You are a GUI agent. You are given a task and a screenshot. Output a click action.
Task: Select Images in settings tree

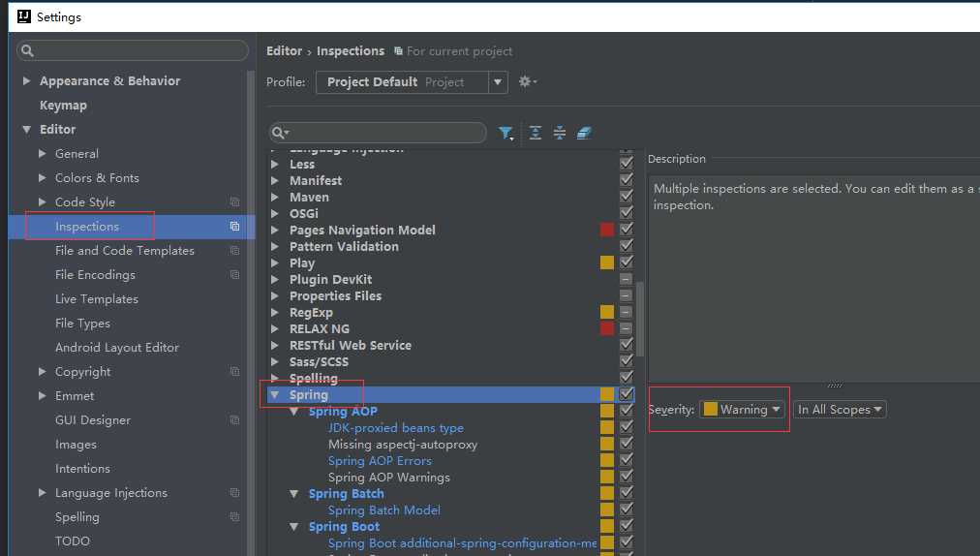tap(76, 444)
